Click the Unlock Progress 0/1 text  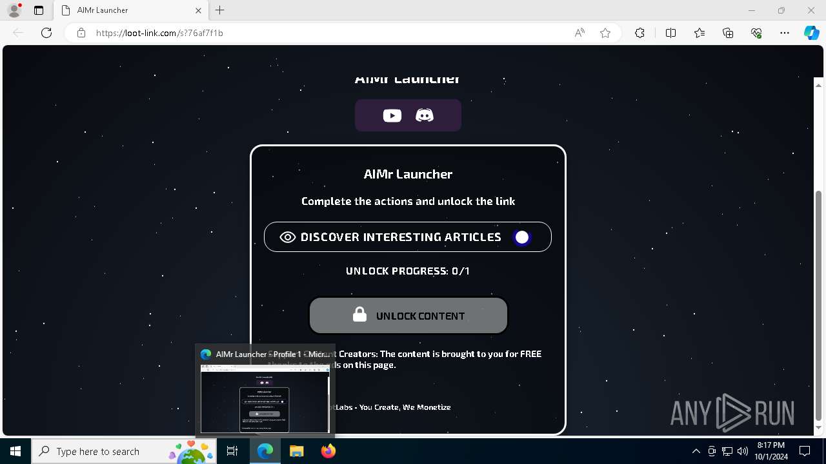point(408,271)
